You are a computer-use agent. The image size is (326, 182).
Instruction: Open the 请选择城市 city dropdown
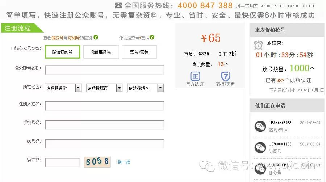[104, 88]
